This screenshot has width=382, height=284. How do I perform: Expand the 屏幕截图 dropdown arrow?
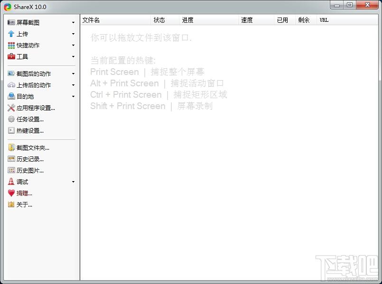[74, 23]
